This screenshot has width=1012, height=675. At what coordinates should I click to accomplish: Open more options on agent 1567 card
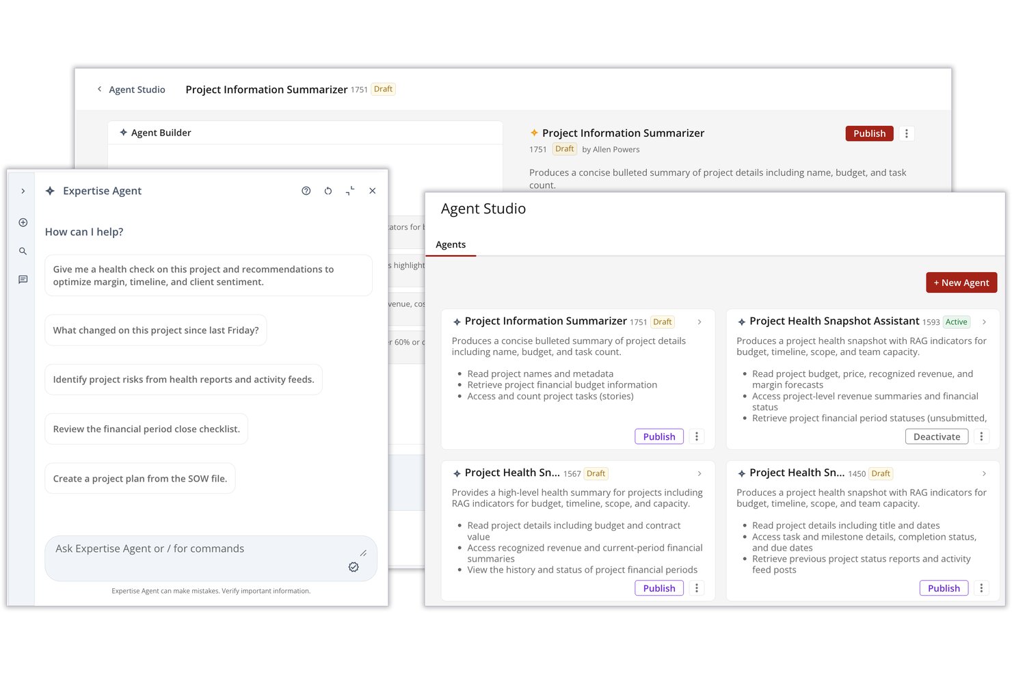pos(697,588)
